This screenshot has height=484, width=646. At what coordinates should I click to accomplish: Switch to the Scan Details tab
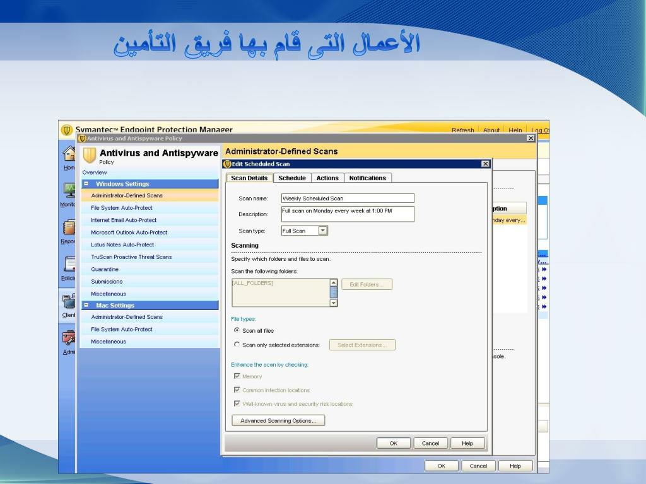coord(249,178)
